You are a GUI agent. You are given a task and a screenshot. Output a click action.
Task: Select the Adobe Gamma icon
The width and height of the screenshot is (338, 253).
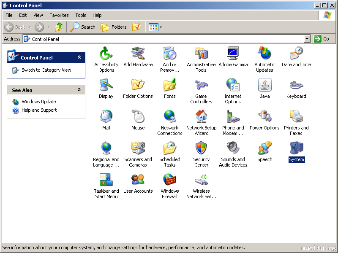tap(233, 54)
